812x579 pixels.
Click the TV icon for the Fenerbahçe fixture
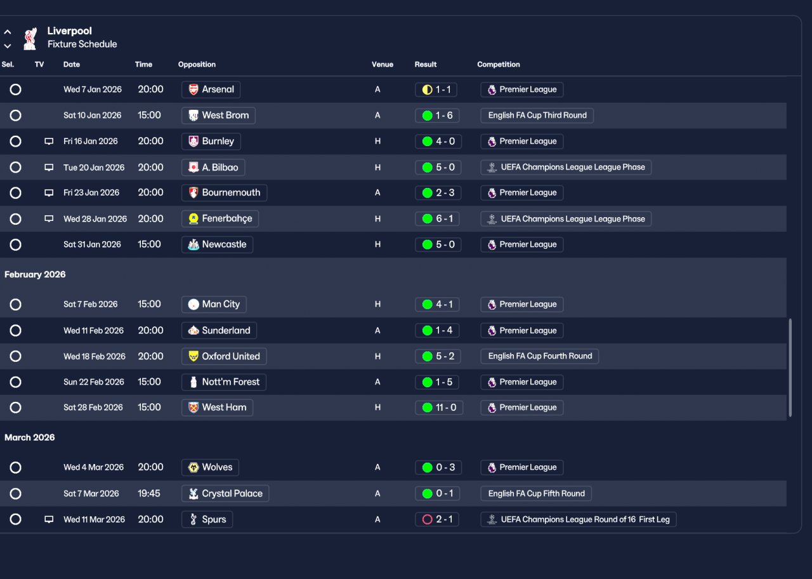click(x=49, y=219)
